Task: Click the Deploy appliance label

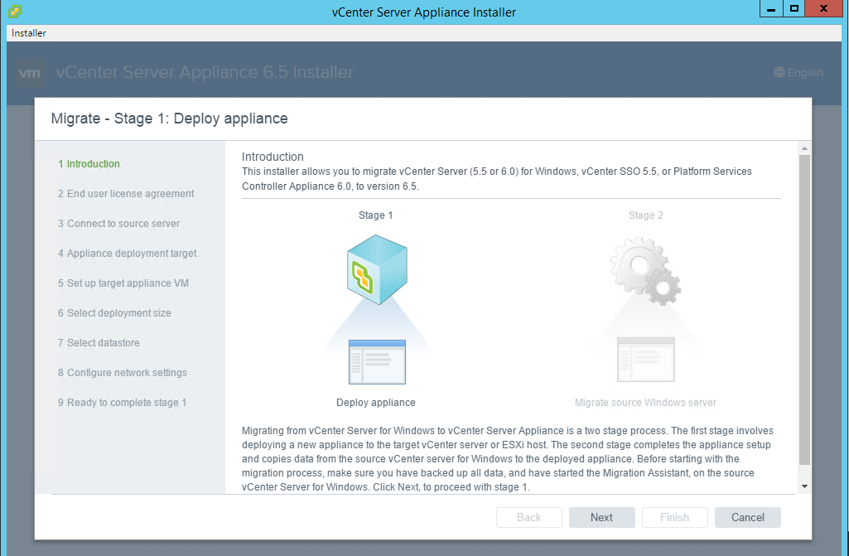Action: [376, 403]
